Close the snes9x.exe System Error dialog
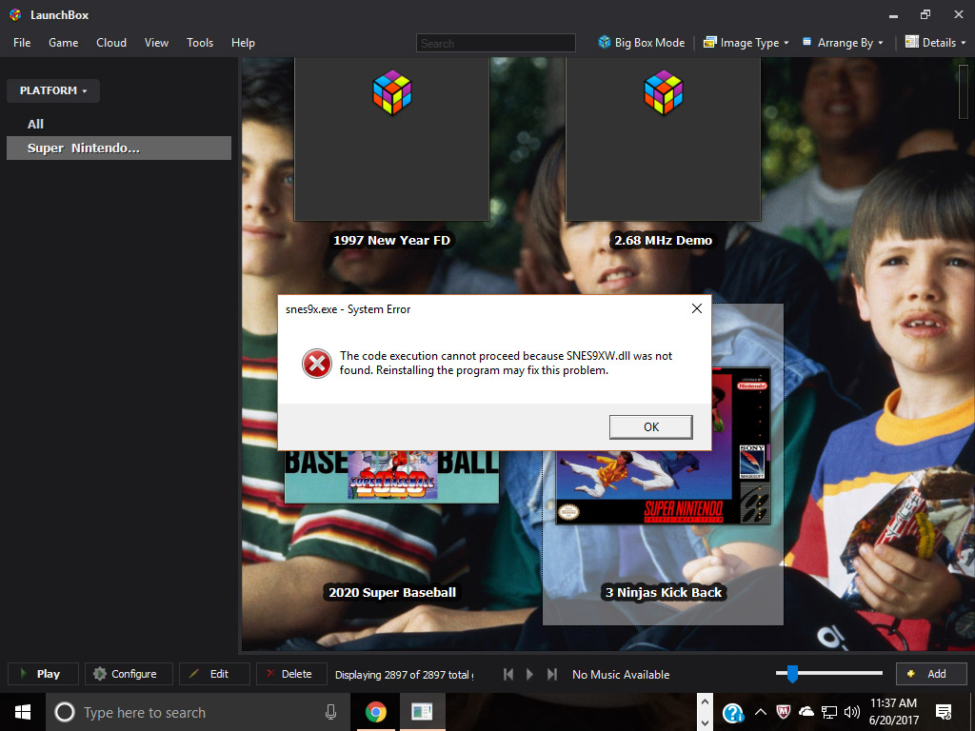975x731 pixels. click(x=696, y=309)
